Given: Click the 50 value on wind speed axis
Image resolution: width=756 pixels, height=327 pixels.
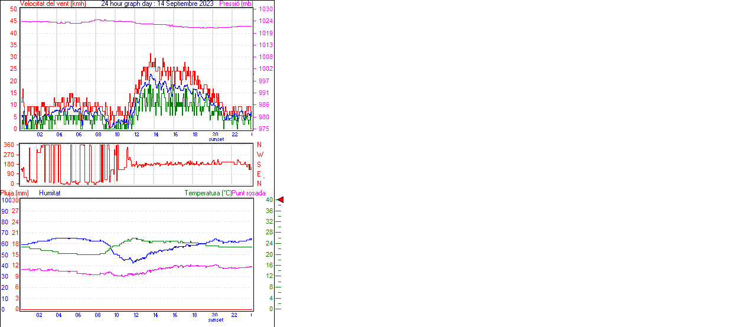Looking at the screenshot, I should tap(14, 9).
